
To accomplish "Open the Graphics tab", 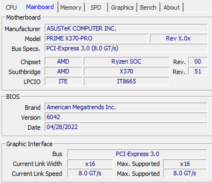I will 122,7.
